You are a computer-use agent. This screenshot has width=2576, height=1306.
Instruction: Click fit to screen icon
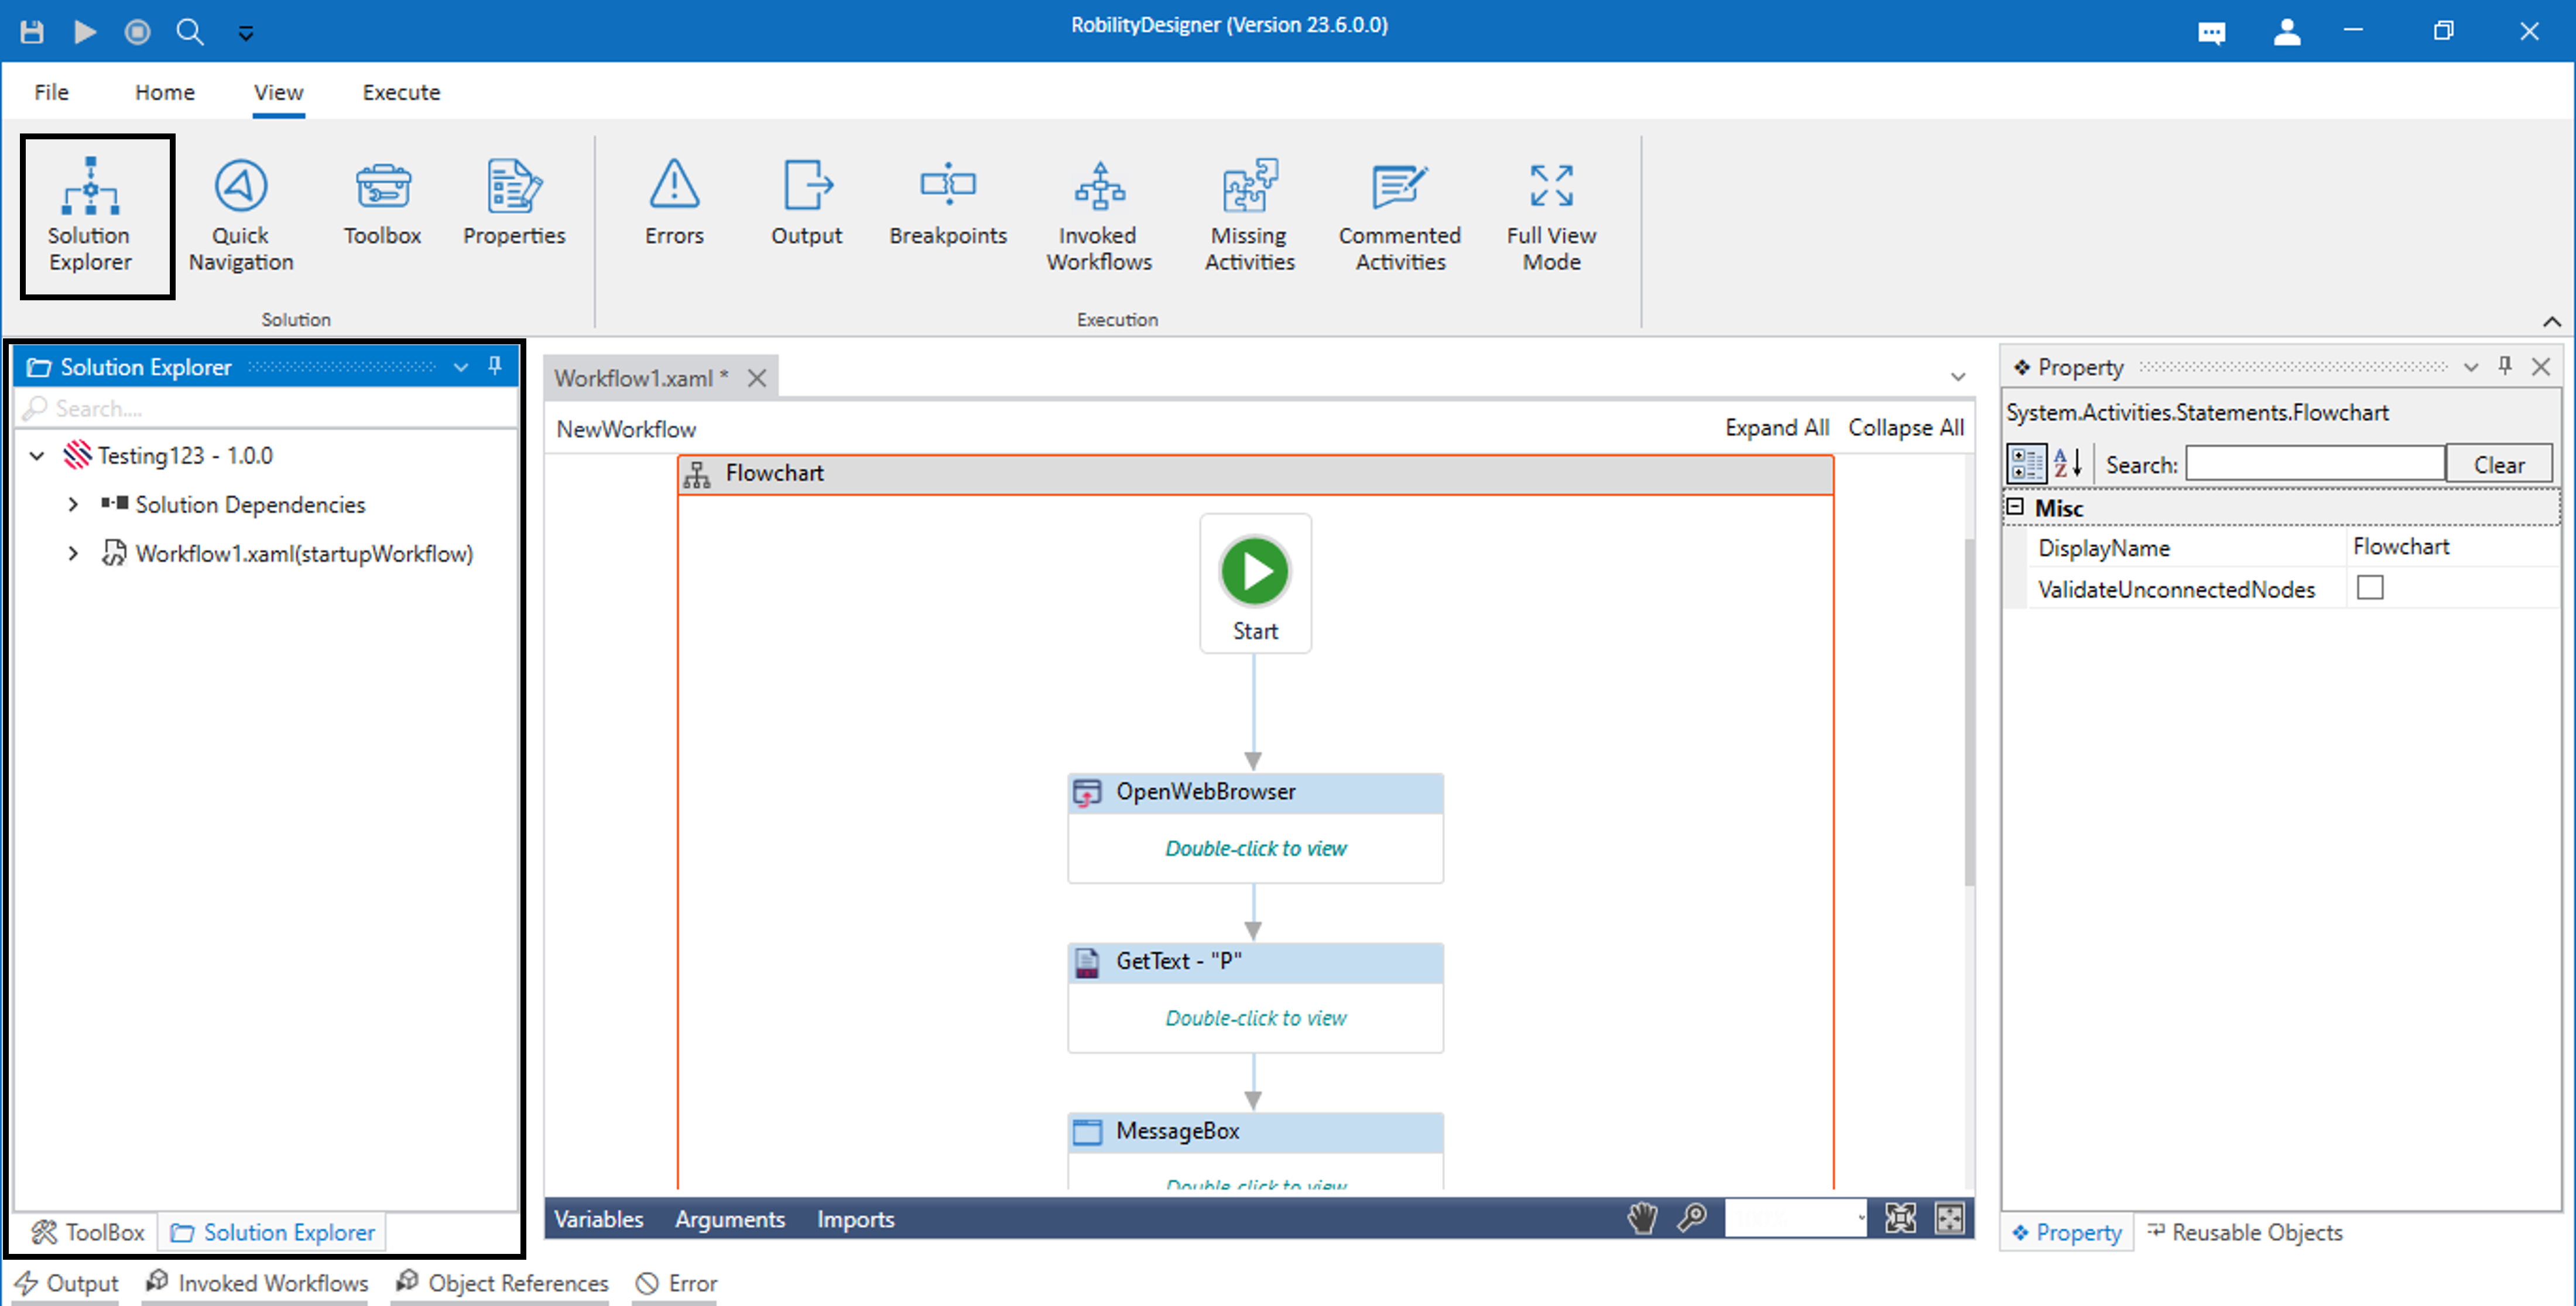point(1900,1218)
